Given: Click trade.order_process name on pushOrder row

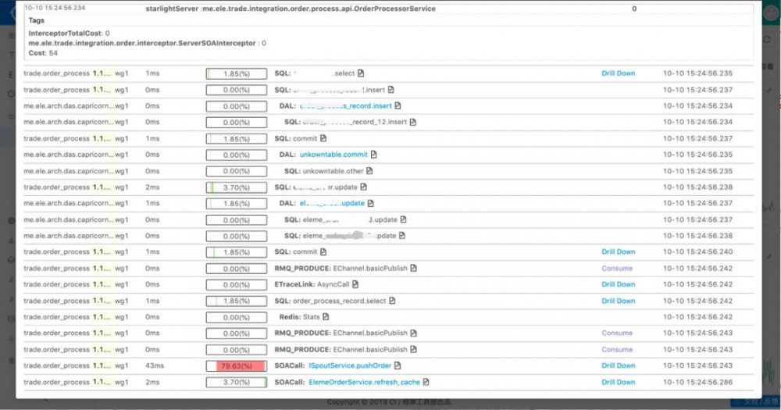Looking at the screenshot, I should (x=56, y=365).
